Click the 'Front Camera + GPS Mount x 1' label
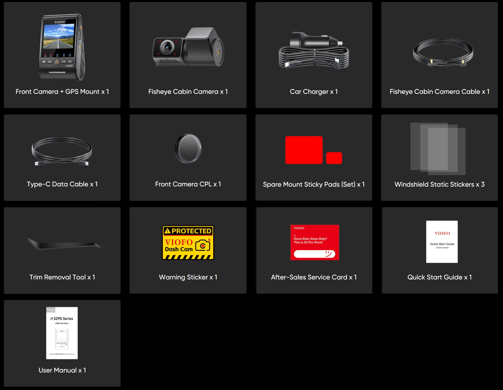This screenshot has height=390, width=503. (x=62, y=91)
